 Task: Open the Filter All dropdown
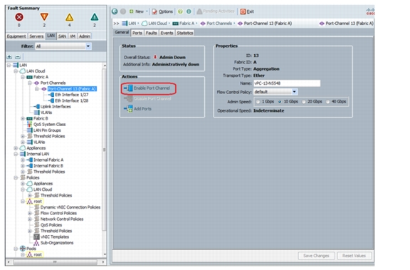point(63,46)
